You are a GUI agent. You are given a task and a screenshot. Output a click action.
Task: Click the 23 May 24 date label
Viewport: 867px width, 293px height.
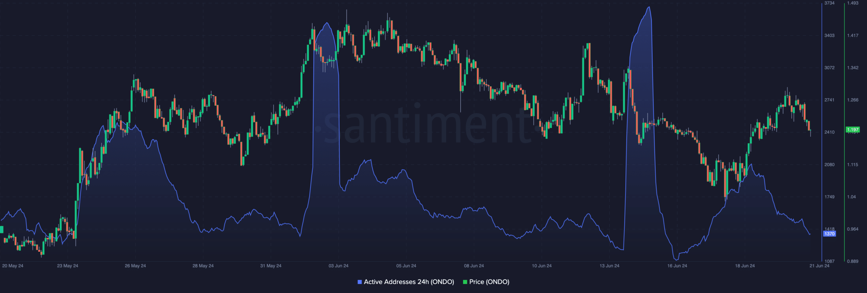pos(67,266)
